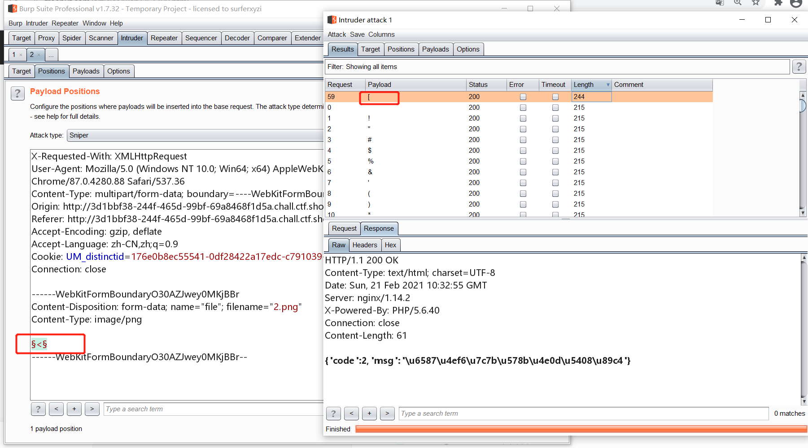
Task: Click the browser zoom magnifier icon
Action: click(738, 3)
